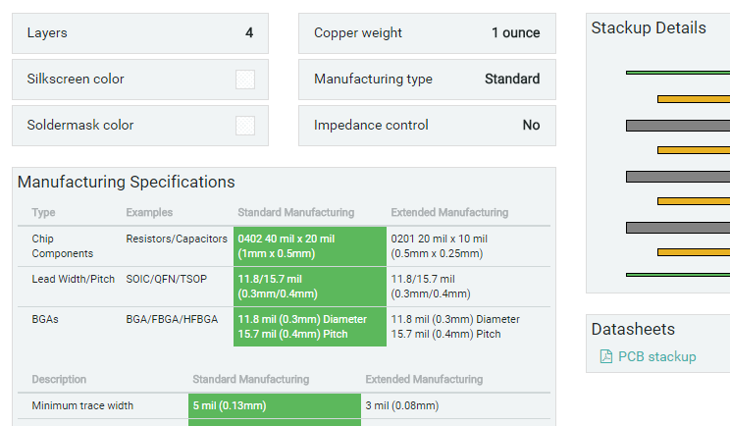730x426 pixels.
Task: Click the first gray dielectric layer bar
Action: (x=677, y=126)
